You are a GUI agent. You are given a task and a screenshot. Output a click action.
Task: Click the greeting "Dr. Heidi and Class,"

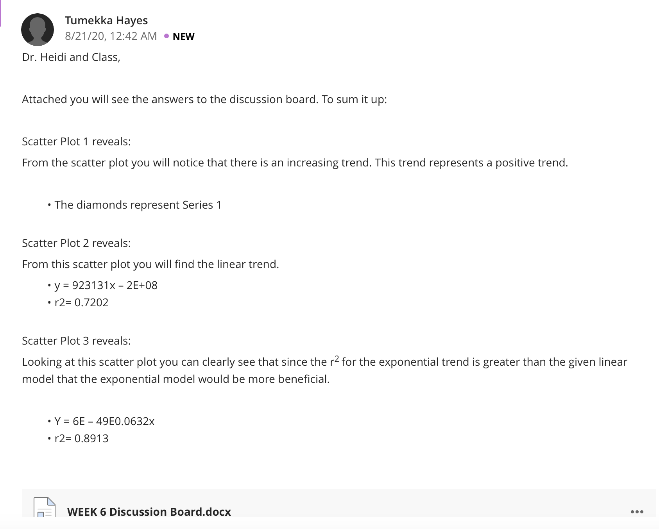(x=71, y=57)
